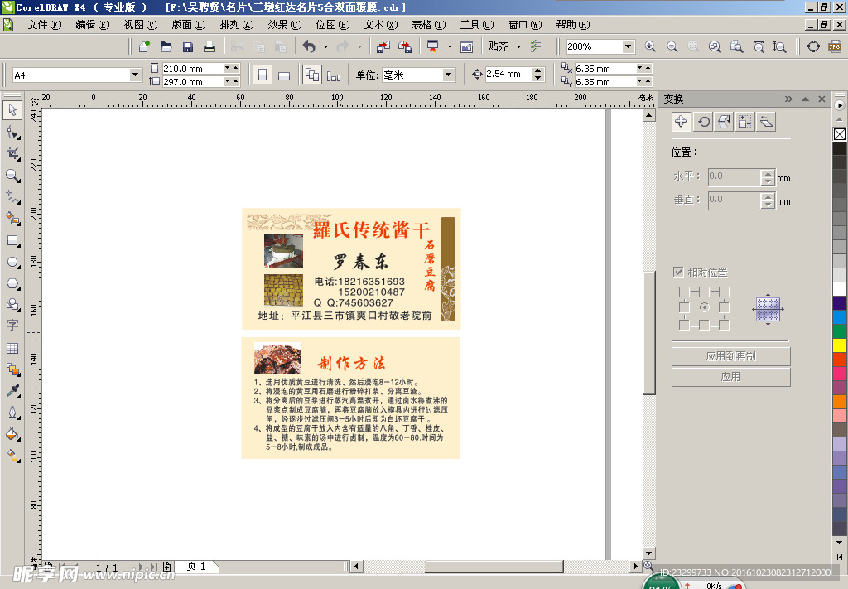Select the Table tool
Image resolution: width=848 pixels, height=589 pixels.
(12, 348)
